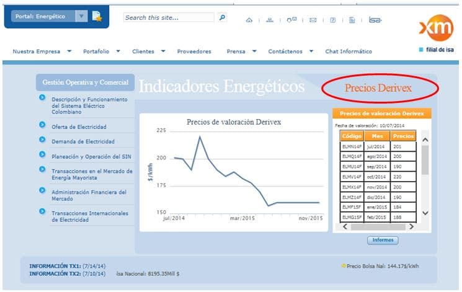Open the Proveedores menu item

coord(193,51)
